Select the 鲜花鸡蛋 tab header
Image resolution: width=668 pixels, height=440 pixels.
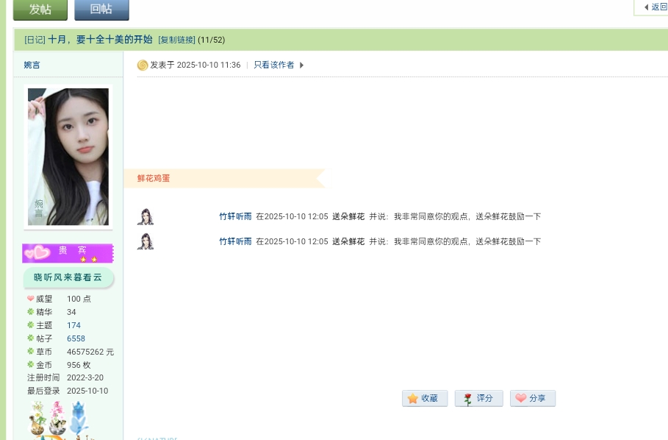tap(154, 178)
